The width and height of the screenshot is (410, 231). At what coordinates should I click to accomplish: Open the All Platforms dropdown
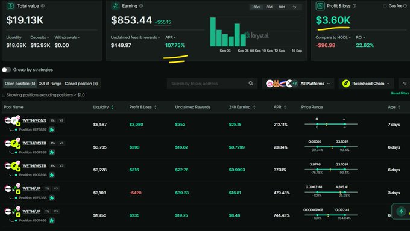click(298, 84)
